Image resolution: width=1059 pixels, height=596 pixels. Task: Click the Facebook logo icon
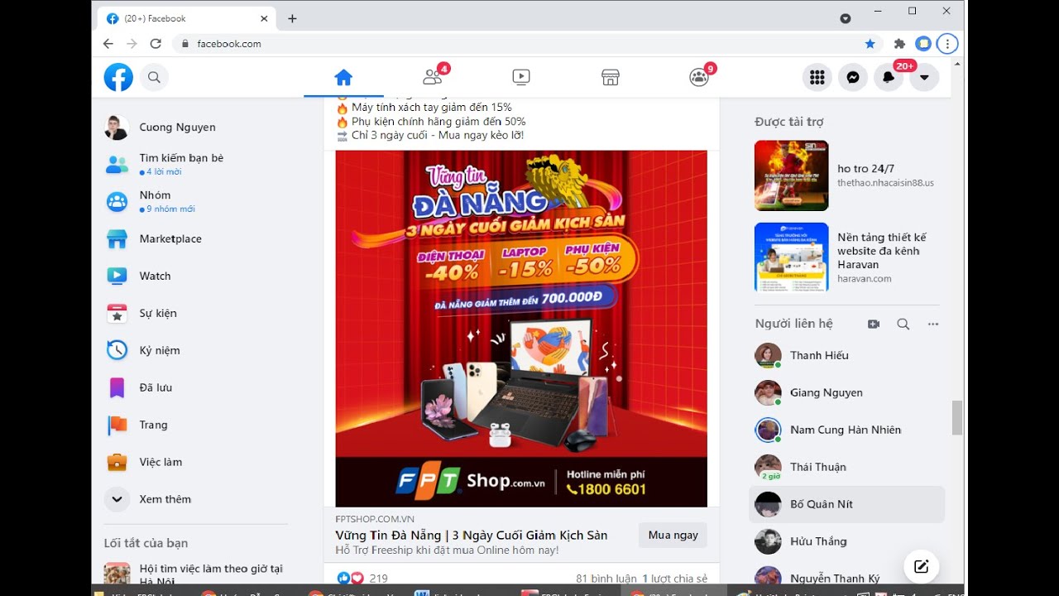[118, 77]
